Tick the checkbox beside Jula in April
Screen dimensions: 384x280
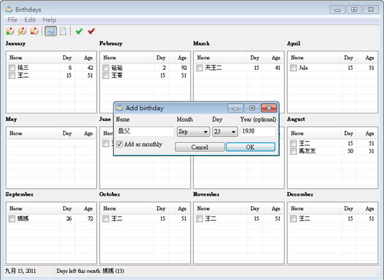tap(293, 67)
